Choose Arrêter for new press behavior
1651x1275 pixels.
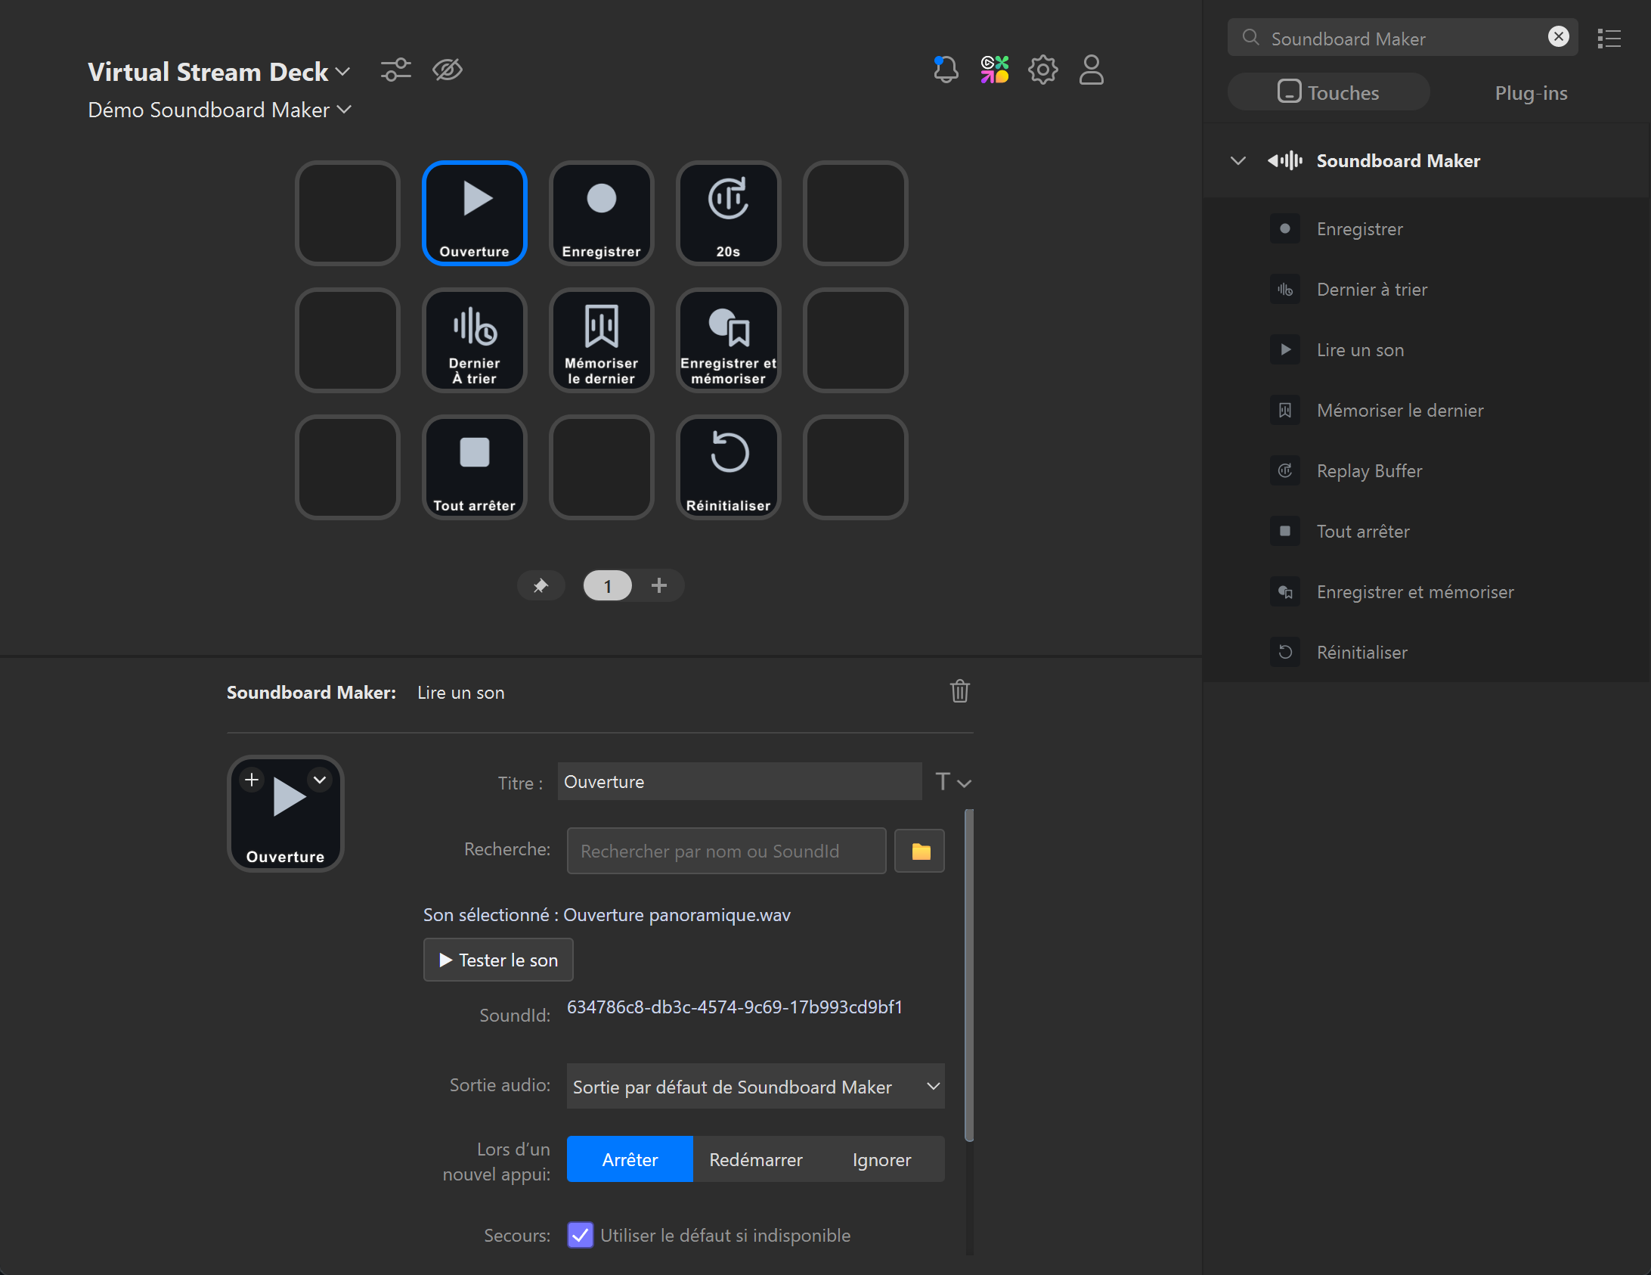click(x=630, y=1159)
